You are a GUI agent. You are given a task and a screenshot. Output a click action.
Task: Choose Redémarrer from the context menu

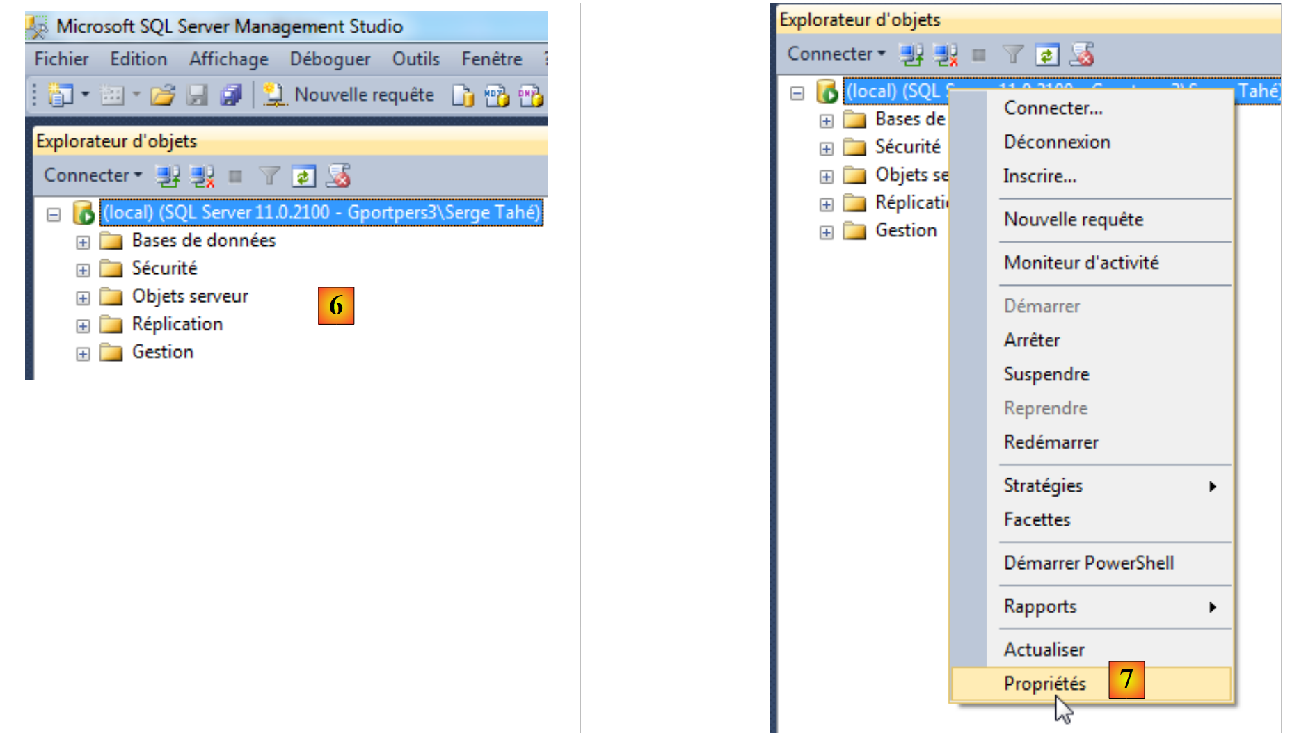[x=1051, y=442]
